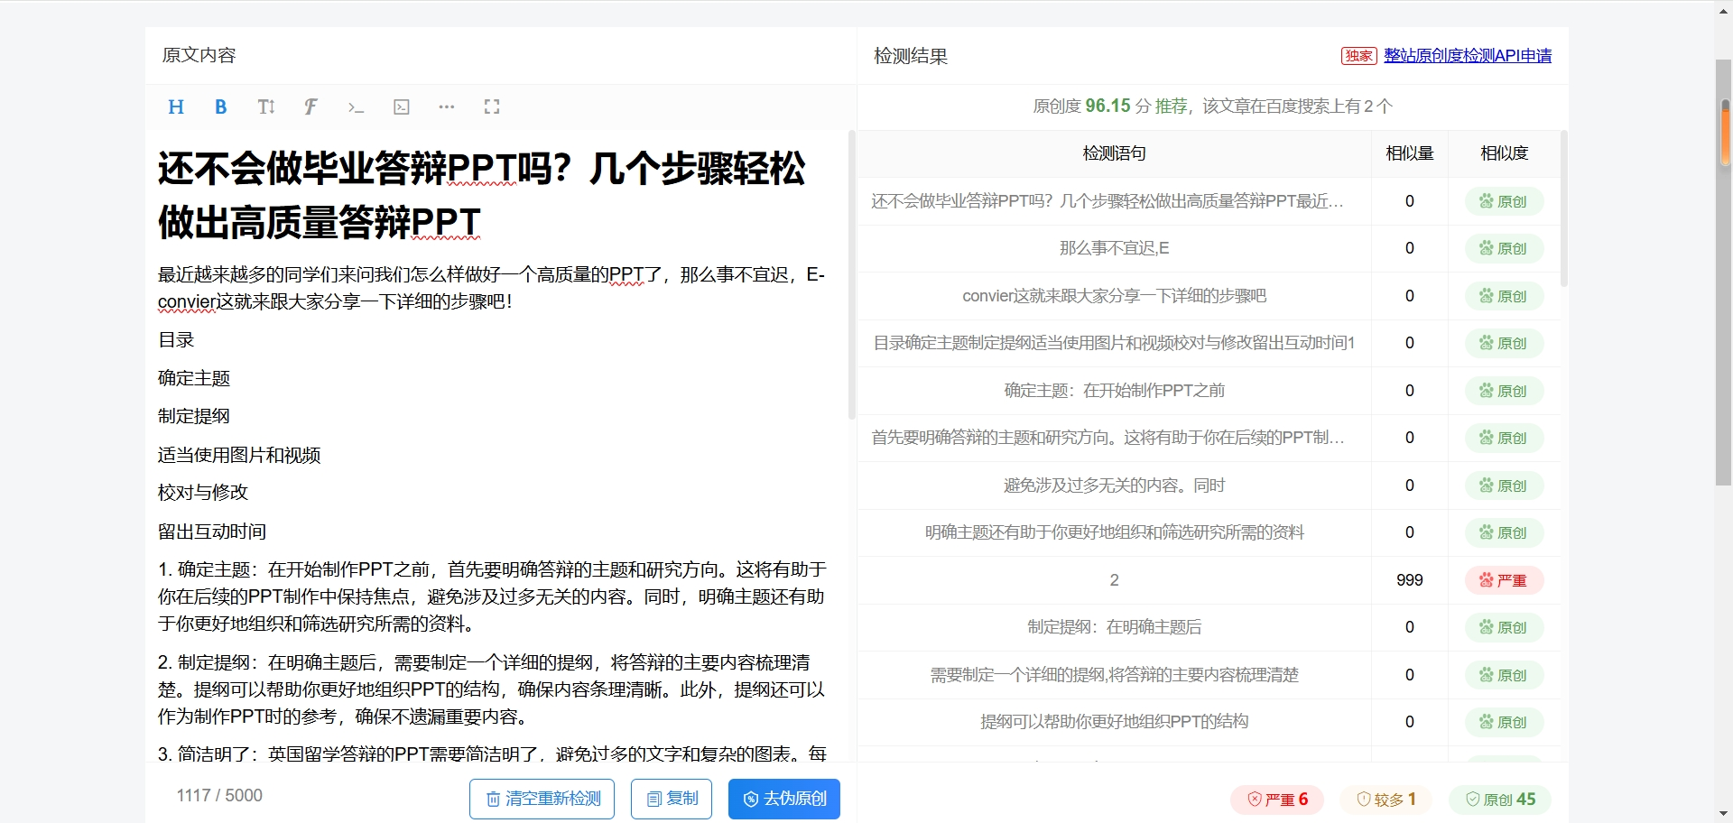The height and width of the screenshot is (823, 1733).
Task: Open more editor options ellipsis
Action: coord(447,107)
